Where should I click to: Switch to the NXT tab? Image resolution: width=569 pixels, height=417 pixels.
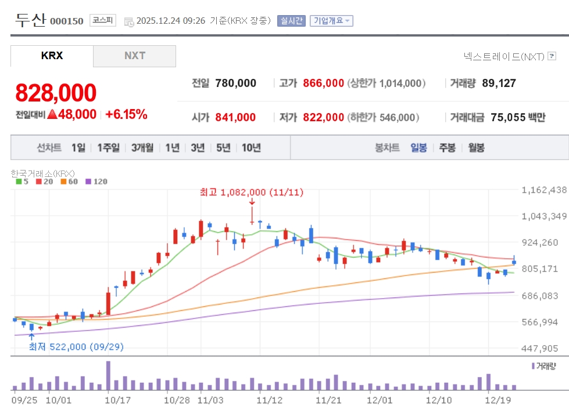tap(134, 56)
